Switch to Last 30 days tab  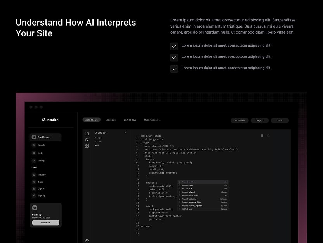(130, 120)
